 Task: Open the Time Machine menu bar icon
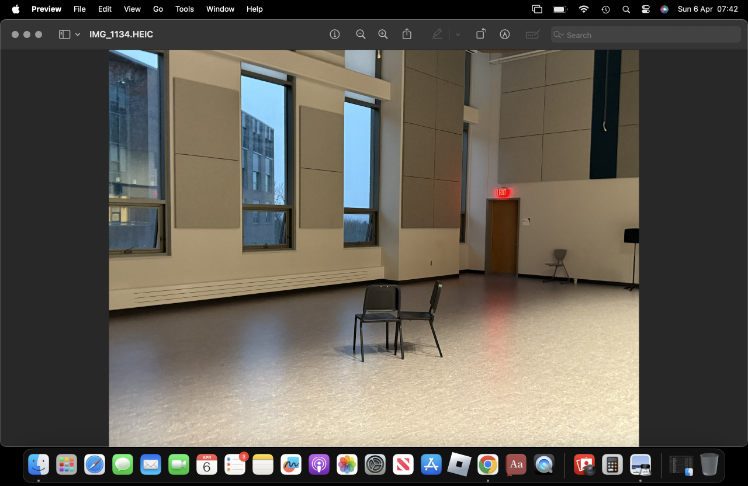[x=605, y=9]
